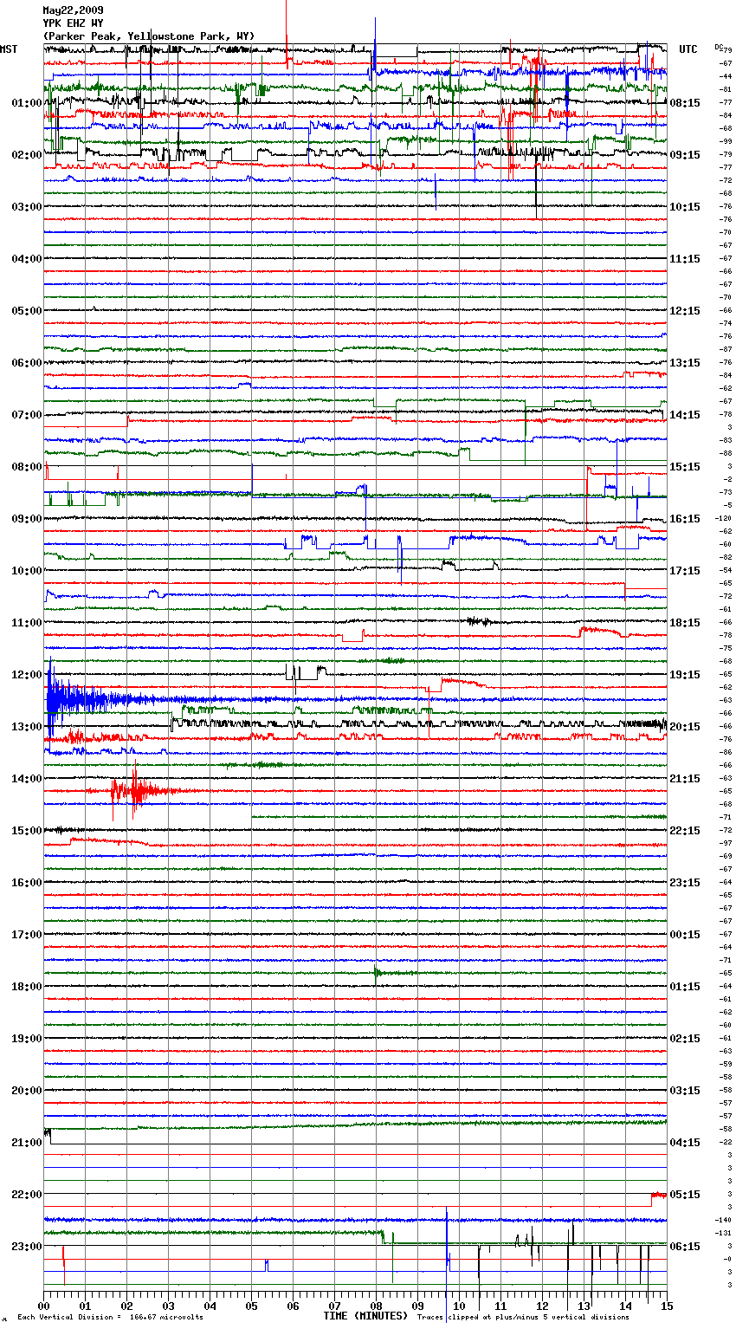Select the 15:00 MST time label

27,831
